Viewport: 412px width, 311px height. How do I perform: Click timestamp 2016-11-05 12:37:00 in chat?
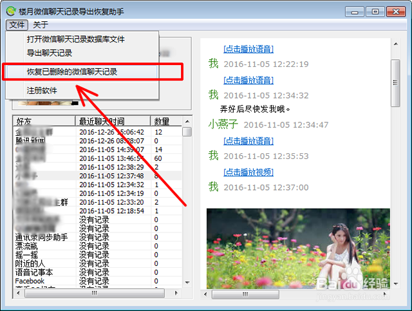coord(266,187)
